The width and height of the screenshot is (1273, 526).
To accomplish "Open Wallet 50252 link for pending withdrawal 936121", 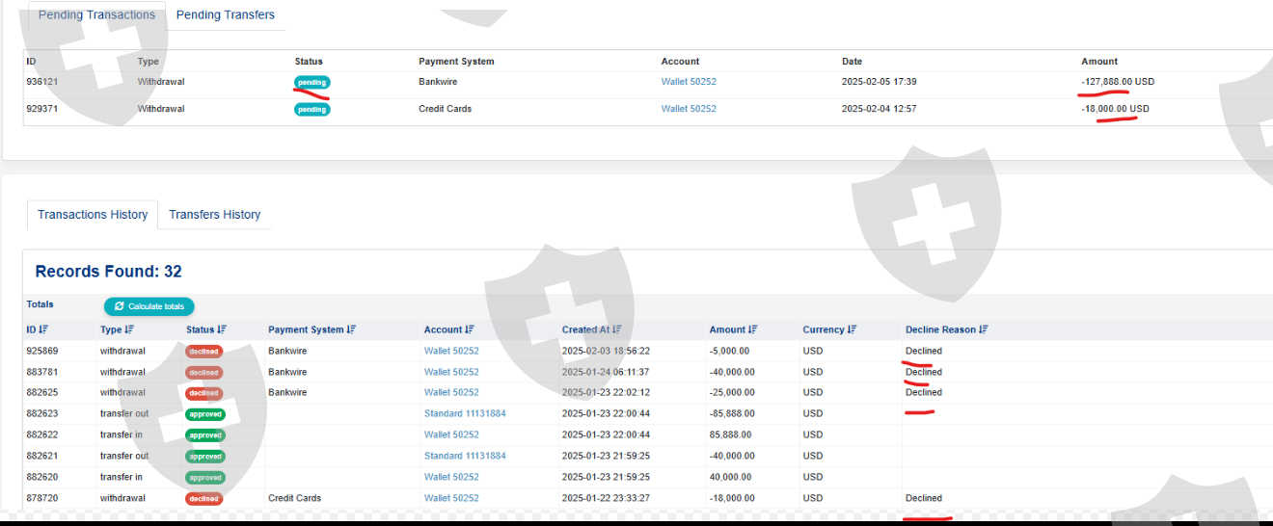I will coord(689,82).
